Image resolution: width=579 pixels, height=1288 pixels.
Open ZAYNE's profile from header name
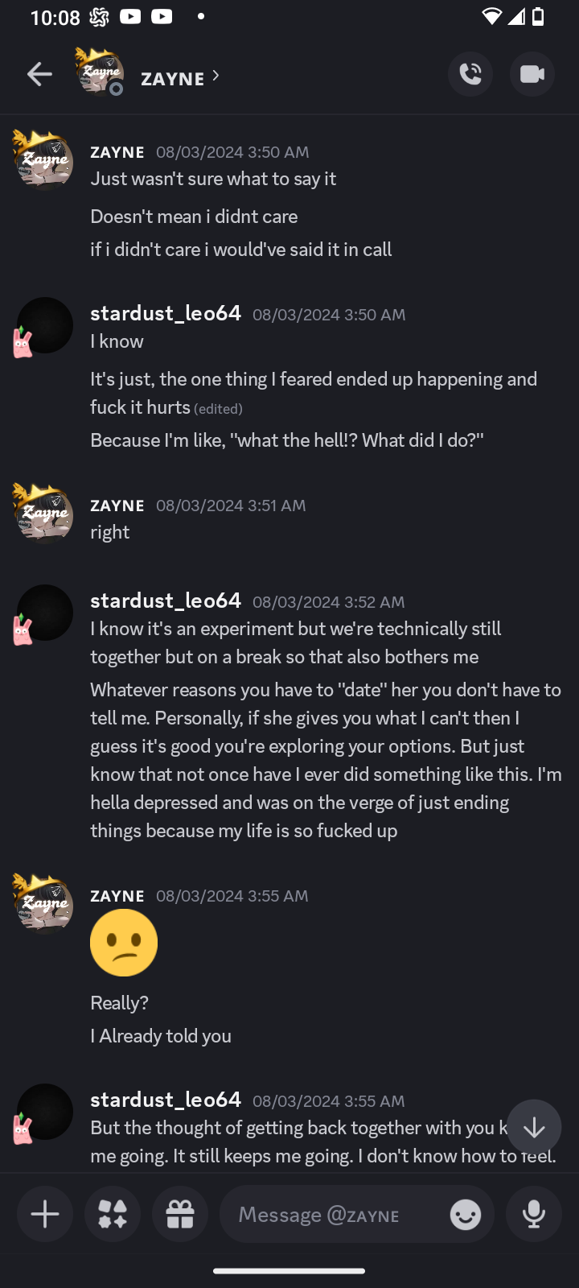(x=172, y=78)
